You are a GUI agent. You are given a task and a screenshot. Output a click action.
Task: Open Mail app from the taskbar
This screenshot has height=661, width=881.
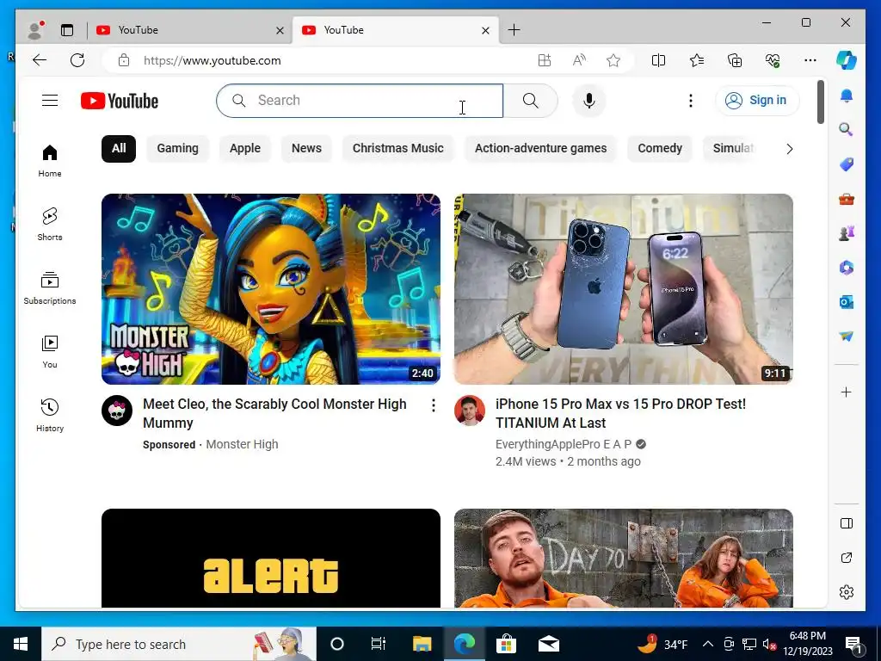click(x=548, y=644)
